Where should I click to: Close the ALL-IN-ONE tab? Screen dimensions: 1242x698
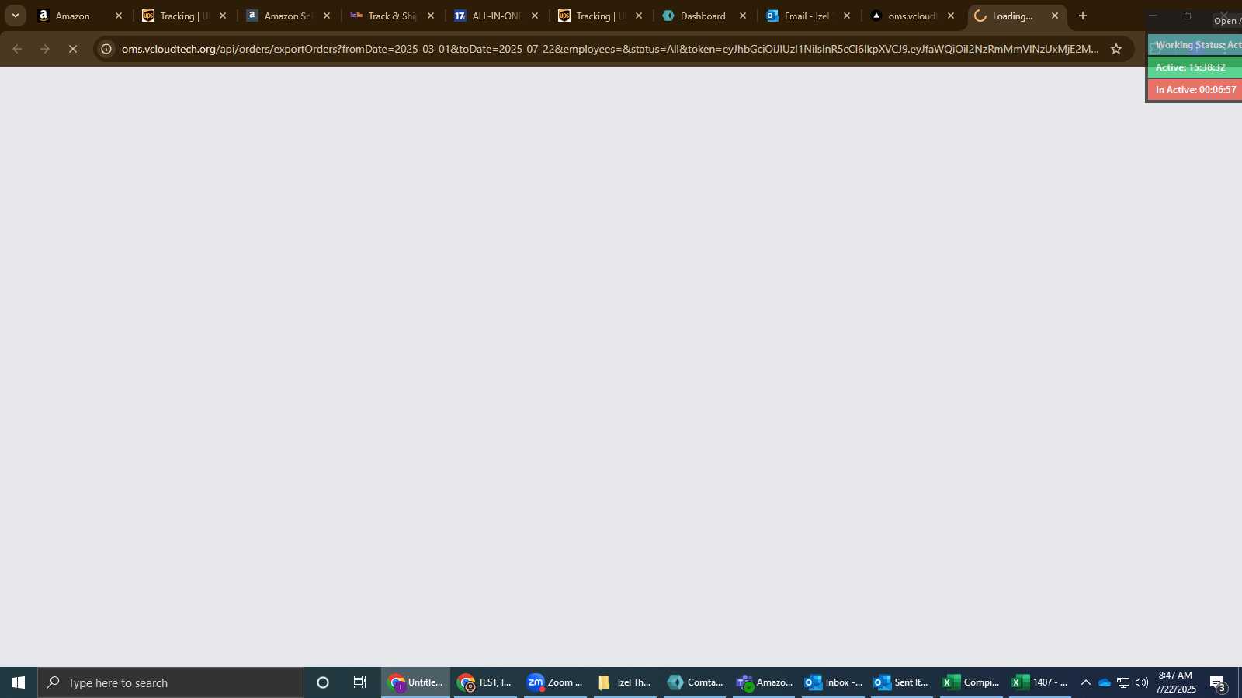click(535, 16)
